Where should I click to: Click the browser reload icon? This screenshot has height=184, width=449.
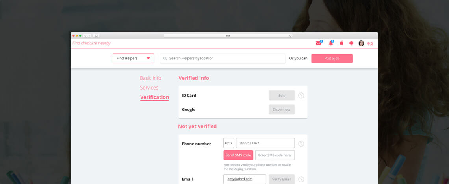coord(290,36)
